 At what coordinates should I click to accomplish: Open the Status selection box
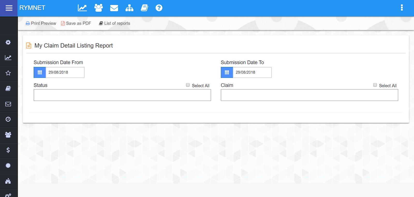[x=122, y=95]
